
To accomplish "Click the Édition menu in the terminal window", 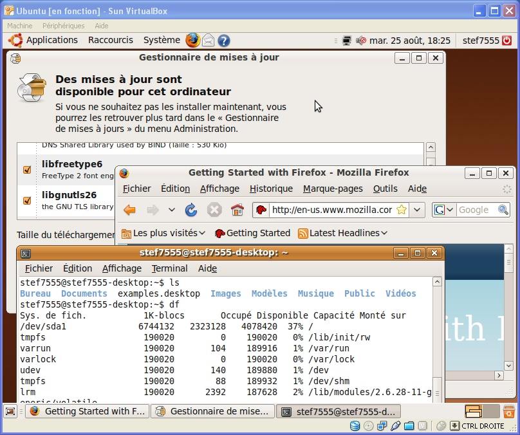I will [77, 268].
